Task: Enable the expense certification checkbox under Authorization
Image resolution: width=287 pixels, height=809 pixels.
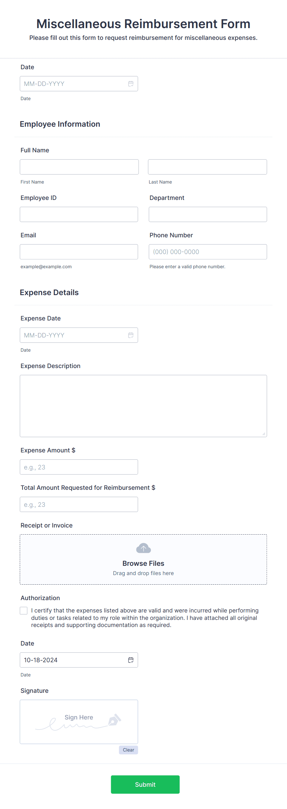Action: click(x=23, y=610)
